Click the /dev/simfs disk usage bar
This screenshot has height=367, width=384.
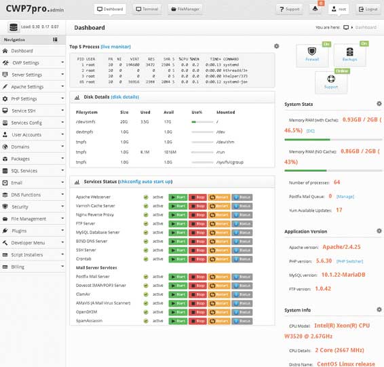point(202,122)
